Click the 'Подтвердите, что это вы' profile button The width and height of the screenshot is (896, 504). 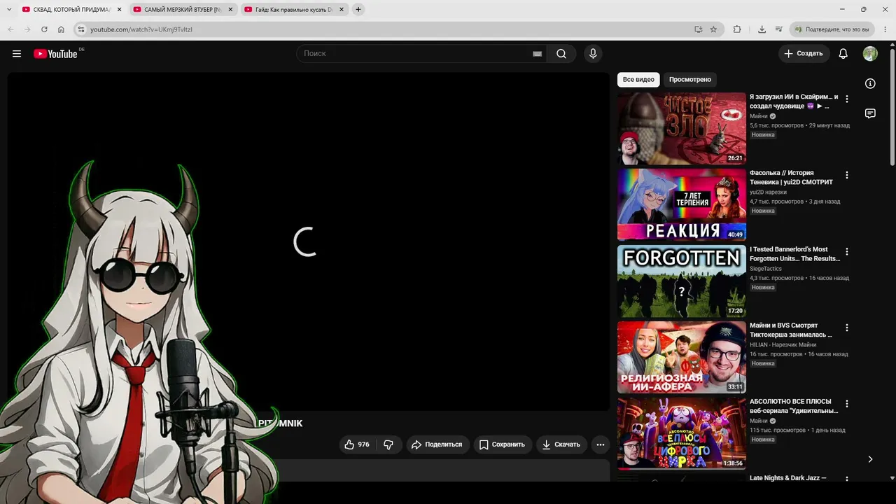click(832, 29)
